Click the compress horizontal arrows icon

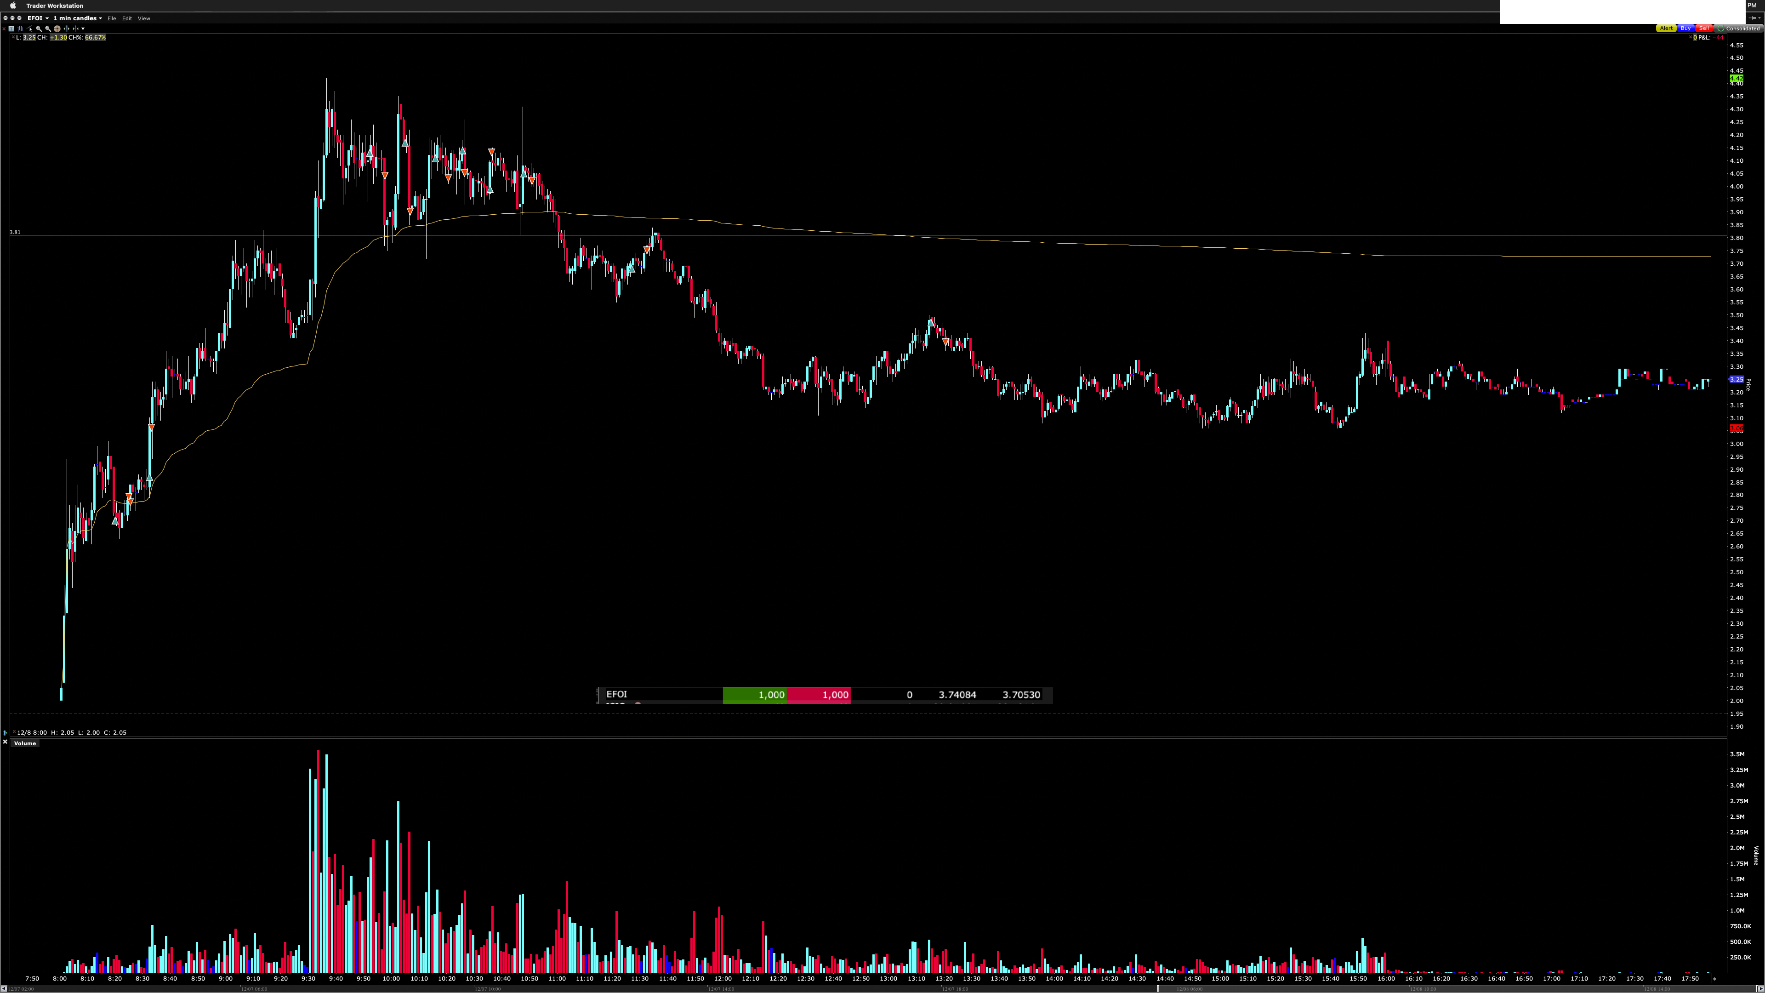[76, 29]
